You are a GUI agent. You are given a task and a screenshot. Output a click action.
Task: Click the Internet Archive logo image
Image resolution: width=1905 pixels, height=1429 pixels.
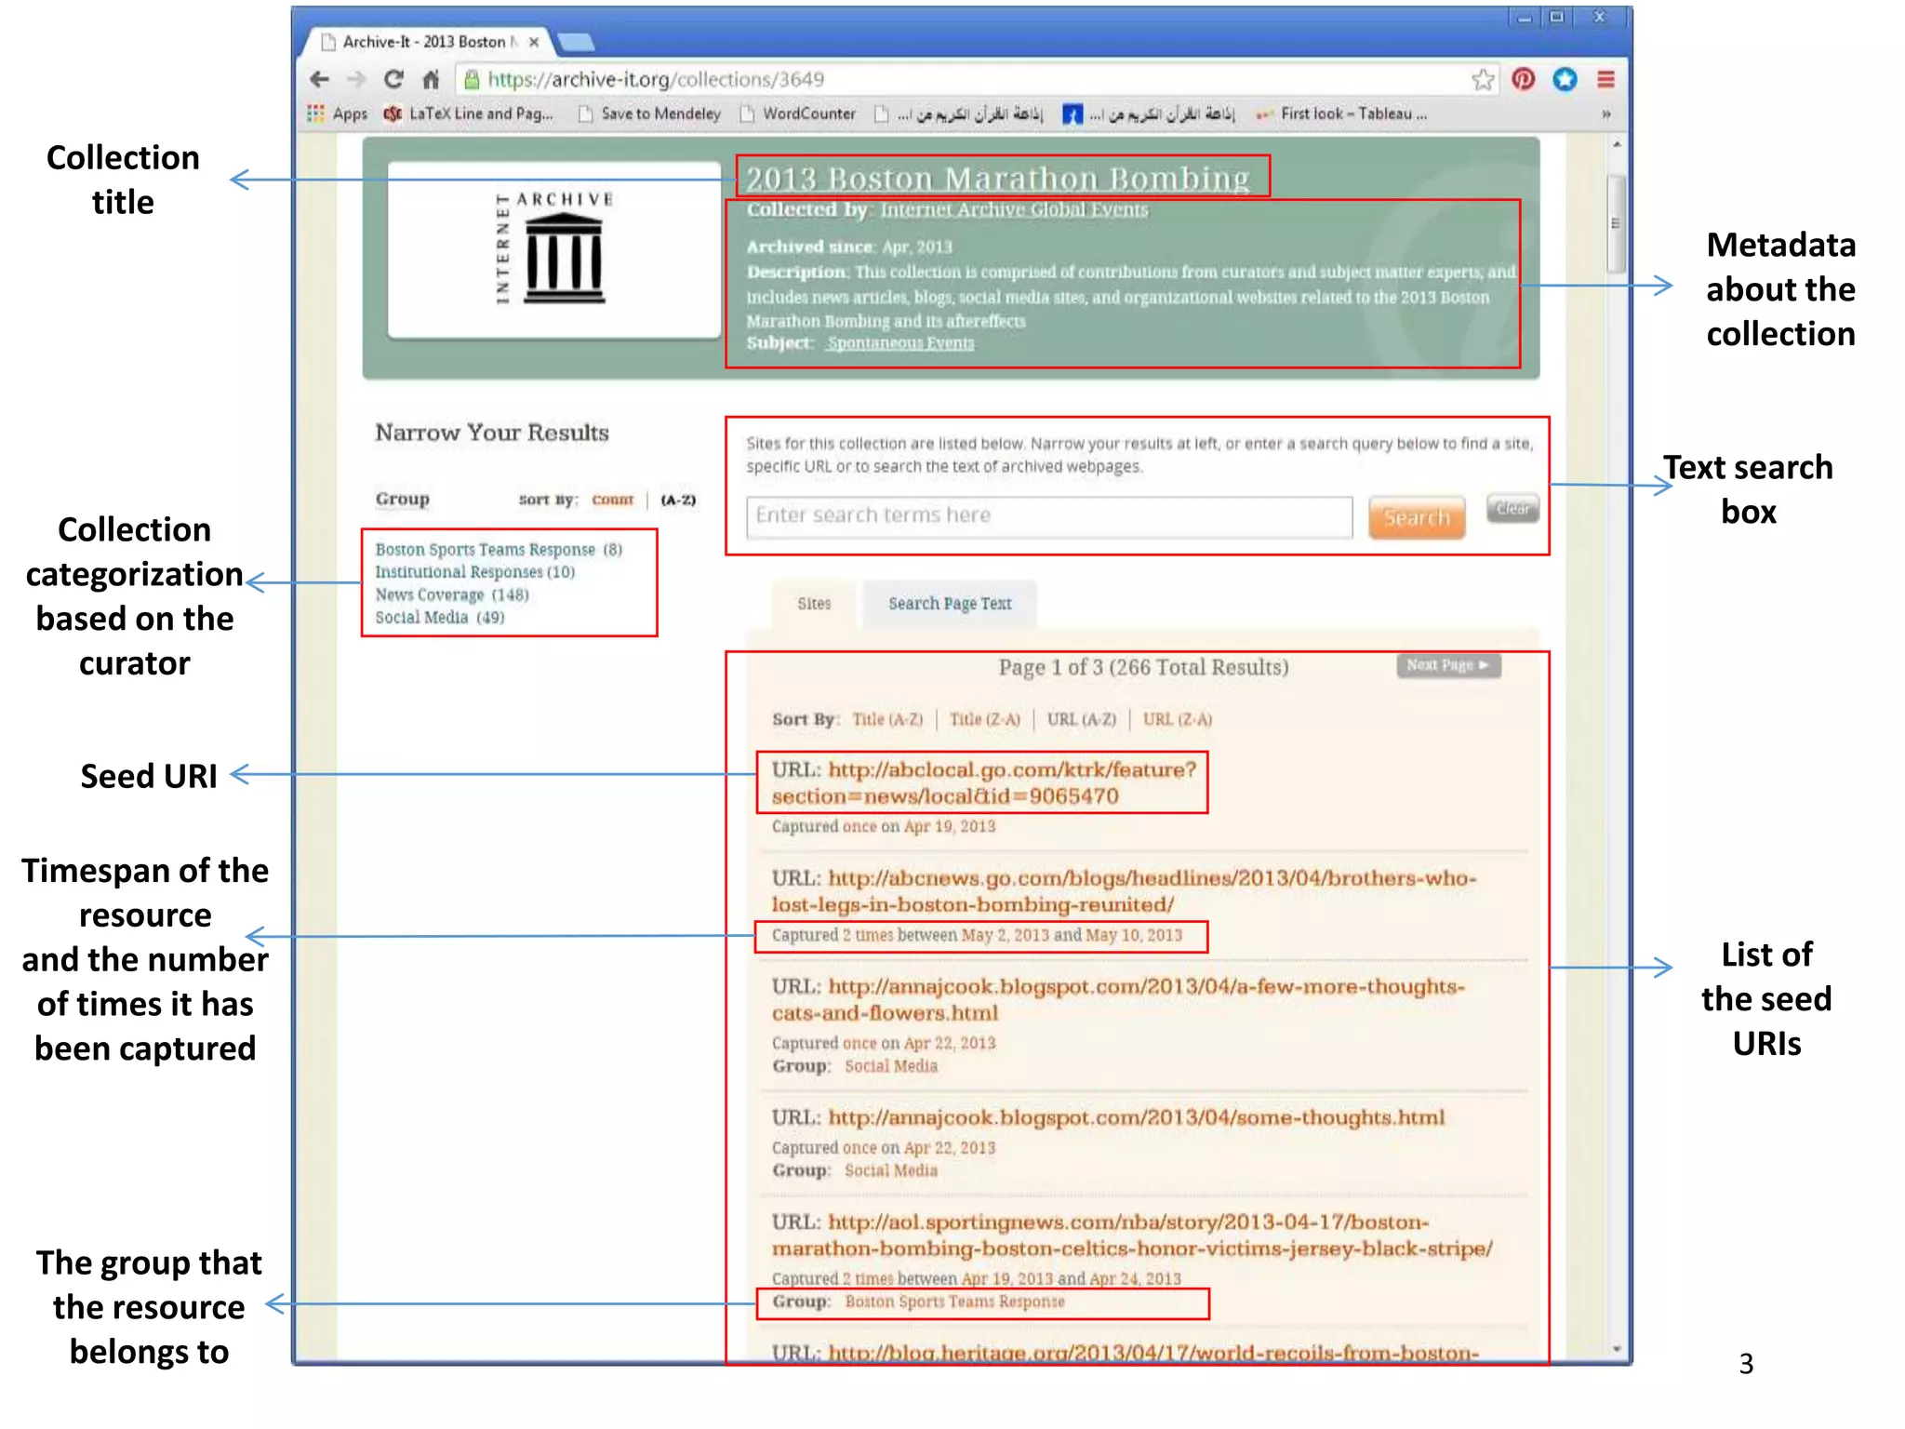pyautogui.click(x=554, y=249)
